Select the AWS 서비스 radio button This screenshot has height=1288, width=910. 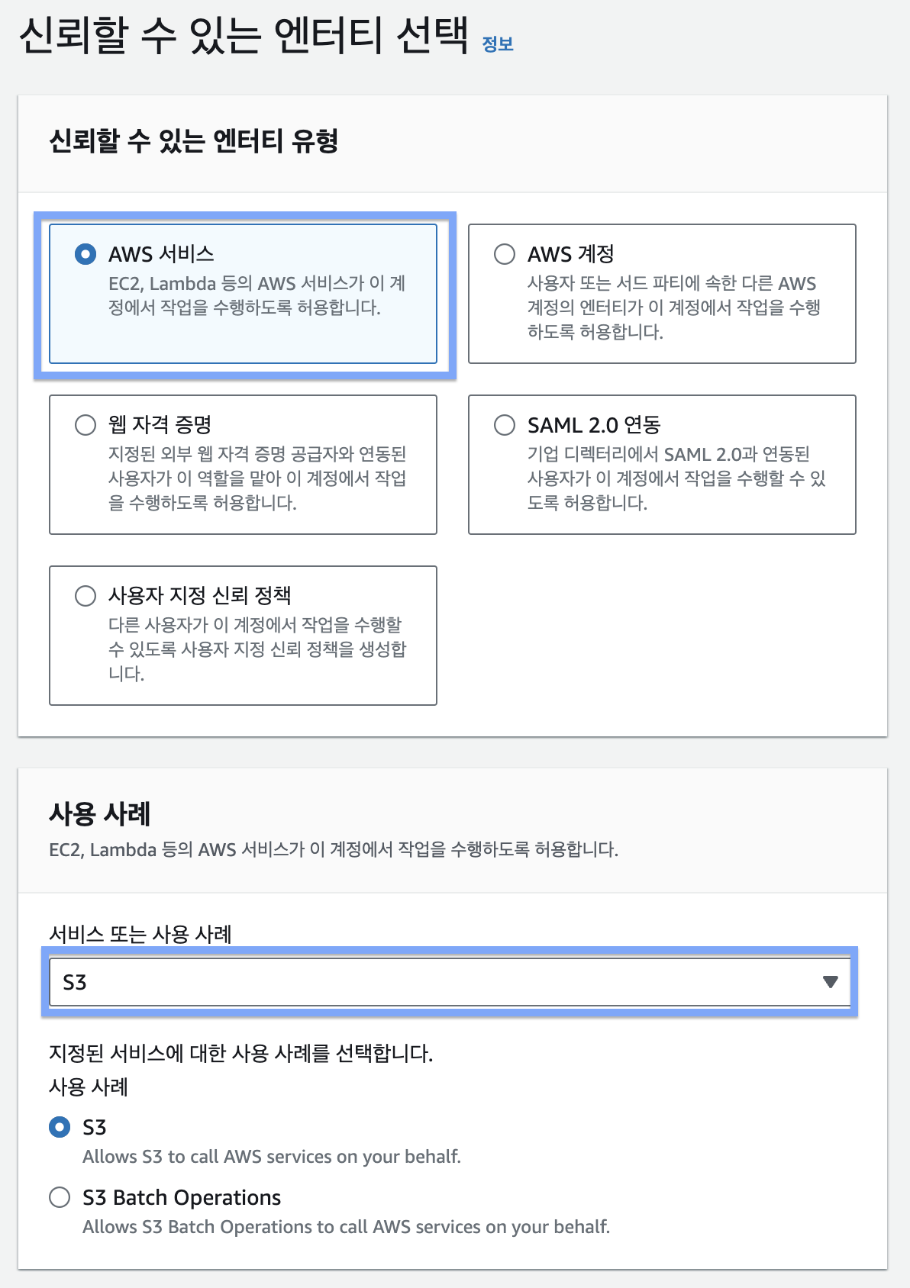pos(86,254)
